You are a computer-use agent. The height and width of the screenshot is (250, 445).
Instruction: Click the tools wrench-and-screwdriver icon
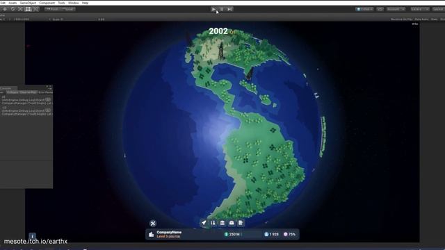[x=153, y=224]
